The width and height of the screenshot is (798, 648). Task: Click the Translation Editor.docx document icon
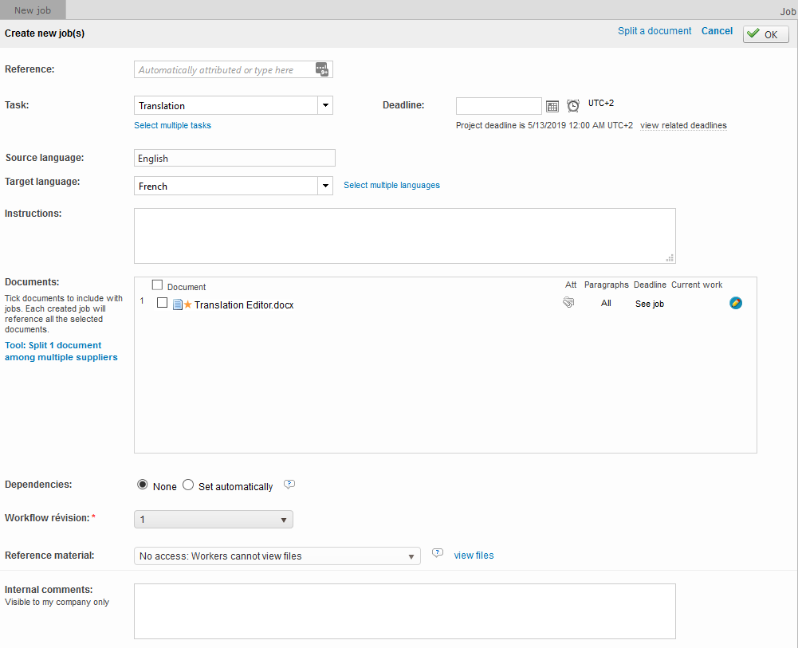(x=178, y=304)
